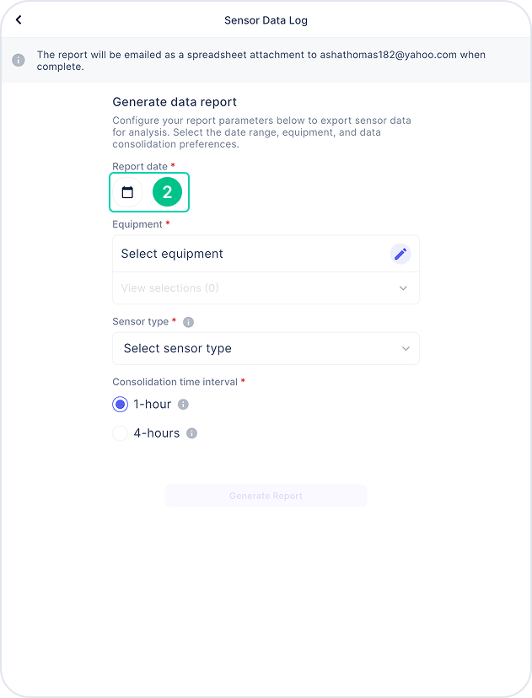Click the Sensor Data Log title
The height and width of the screenshot is (698, 532).
point(266,20)
